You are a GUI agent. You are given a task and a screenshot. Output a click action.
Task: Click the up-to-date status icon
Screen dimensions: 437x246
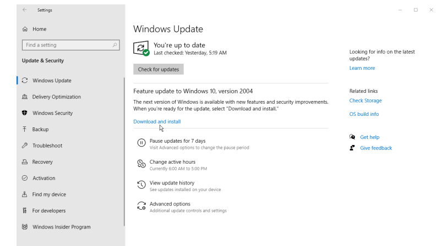[141, 48]
